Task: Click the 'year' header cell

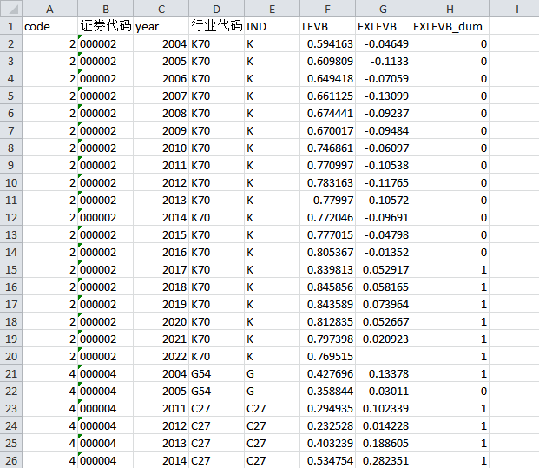Action: click(x=161, y=26)
